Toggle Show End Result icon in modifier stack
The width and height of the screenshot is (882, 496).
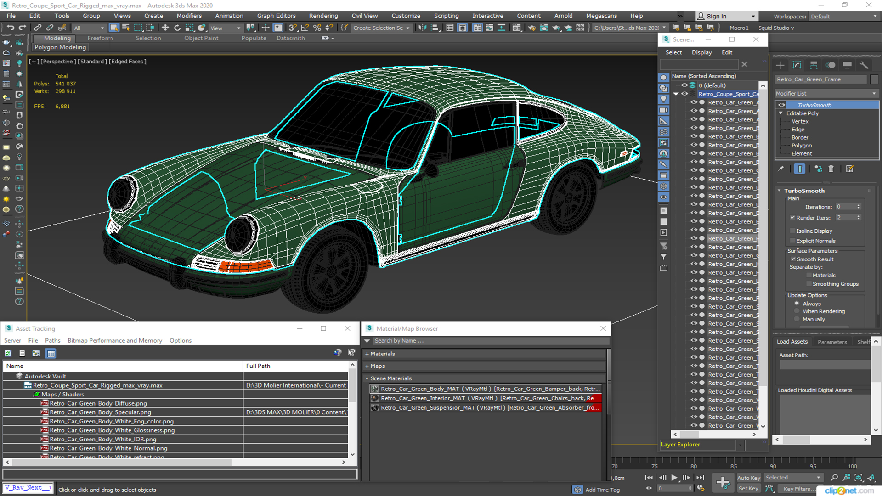[x=800, y=169]
